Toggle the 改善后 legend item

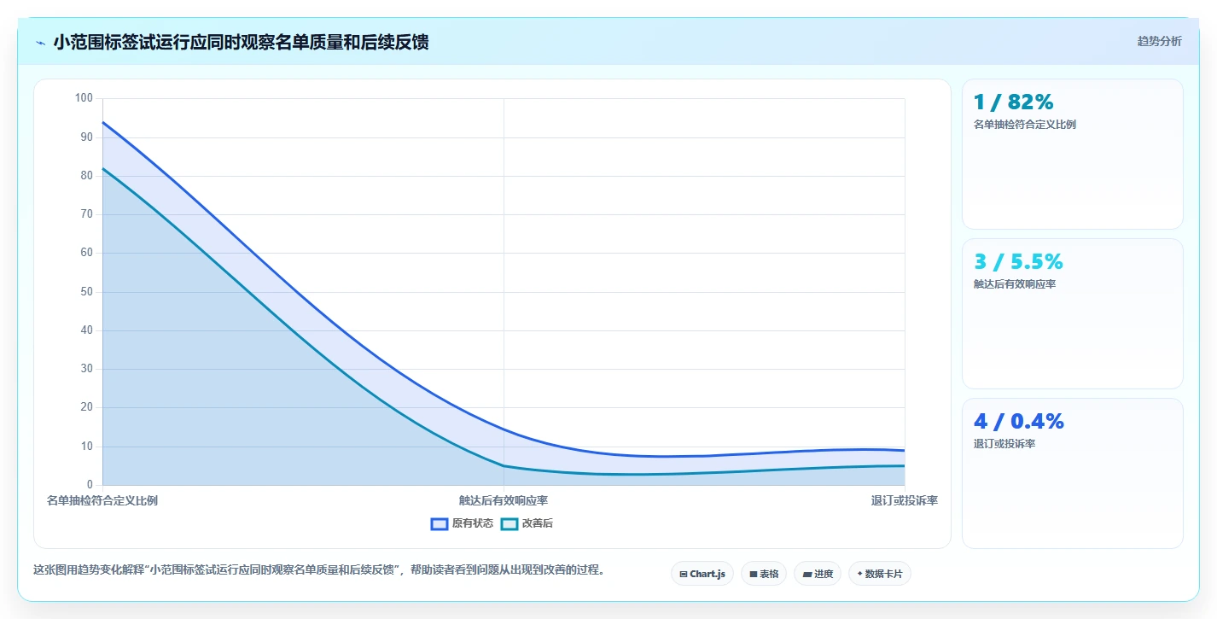527,523
